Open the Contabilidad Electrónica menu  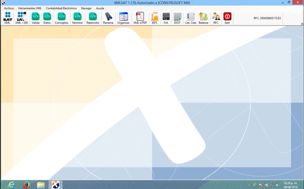[61, 8]
